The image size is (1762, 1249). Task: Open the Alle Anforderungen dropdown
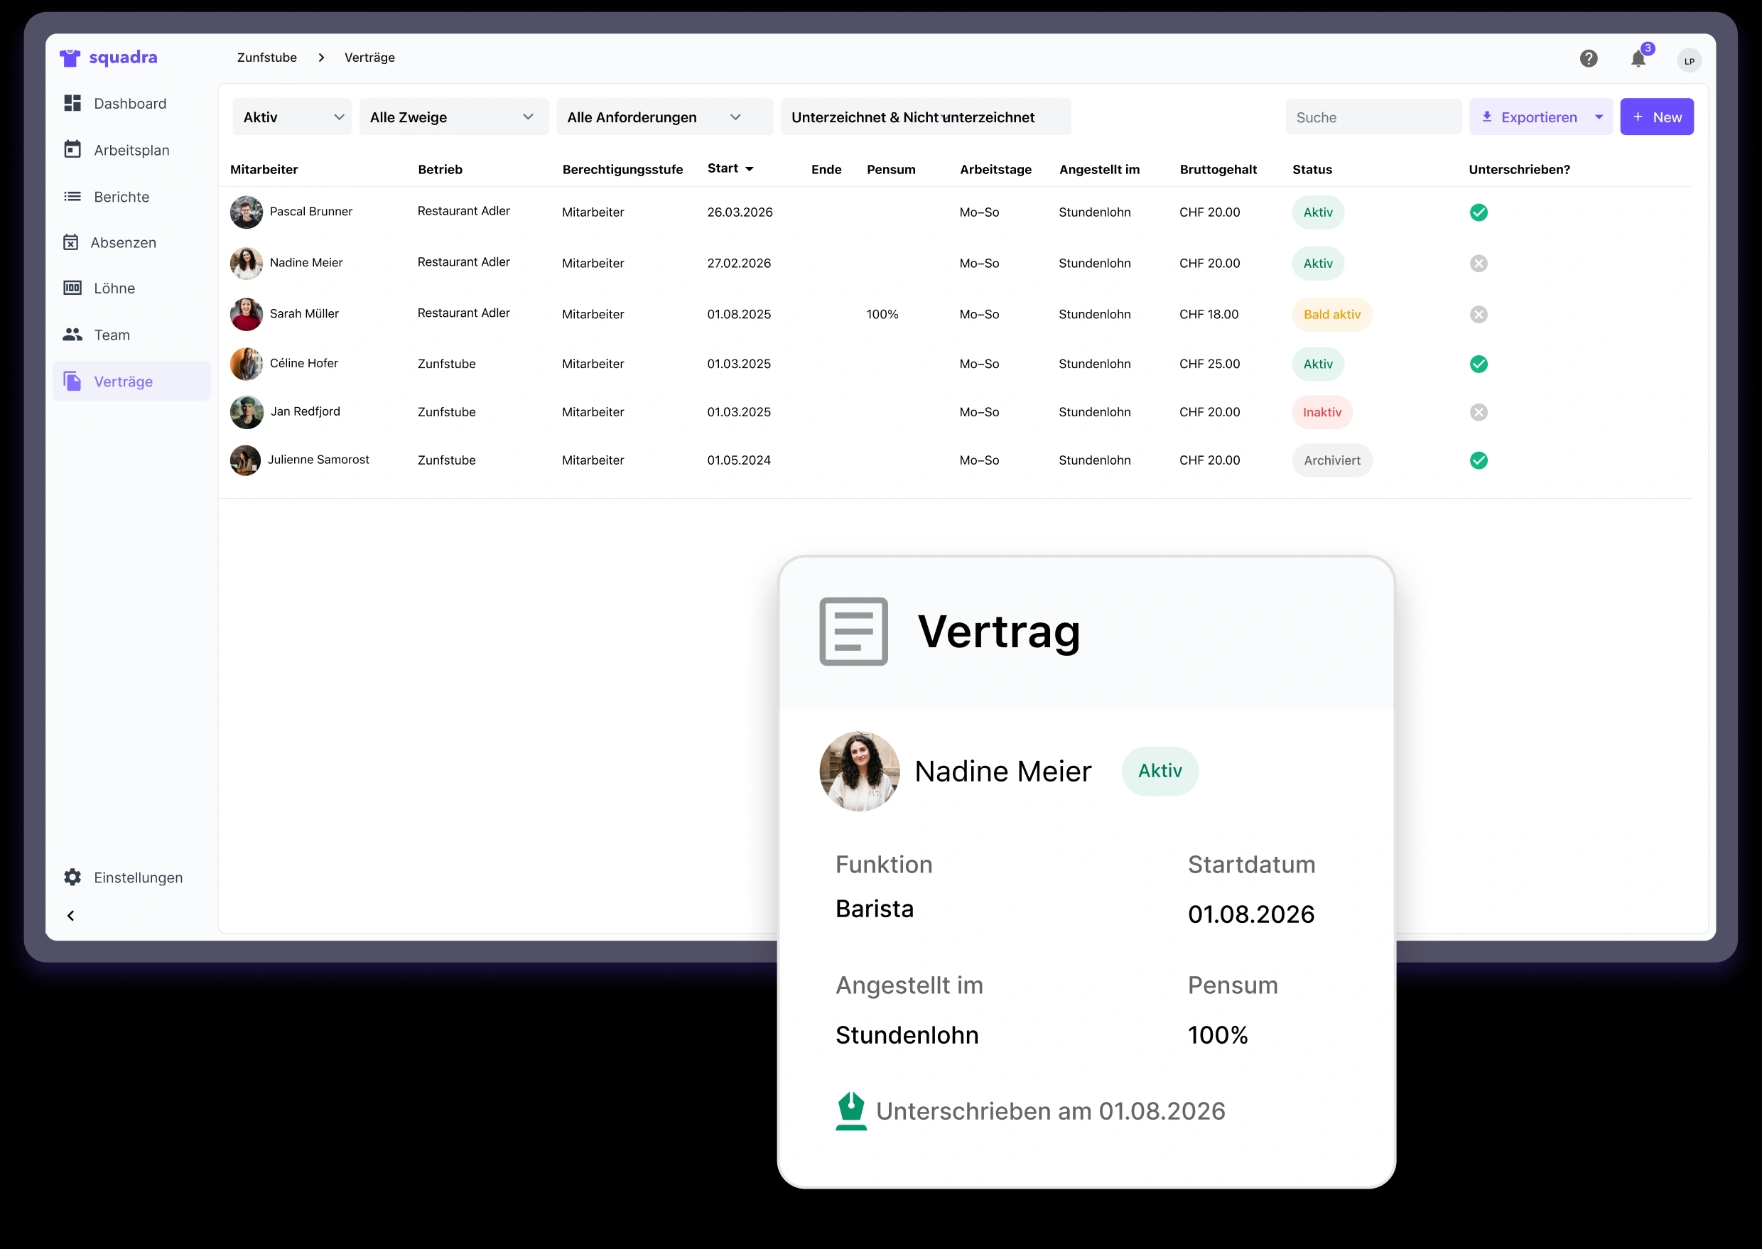point(664,117)
